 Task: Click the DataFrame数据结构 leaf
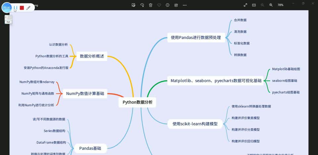[x=51, y=142]
